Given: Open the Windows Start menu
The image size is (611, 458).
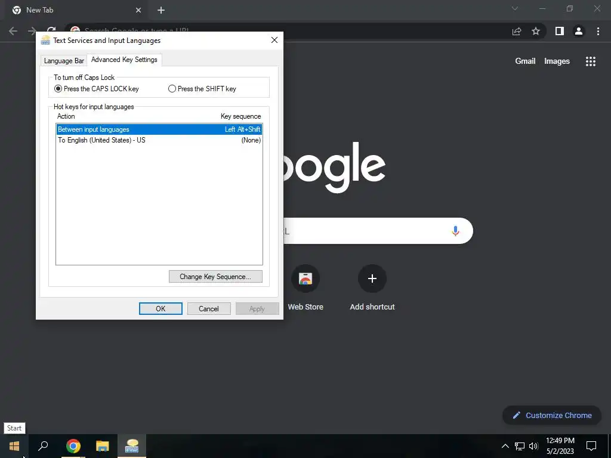Looking at the screenshot, I should [14, 446].
